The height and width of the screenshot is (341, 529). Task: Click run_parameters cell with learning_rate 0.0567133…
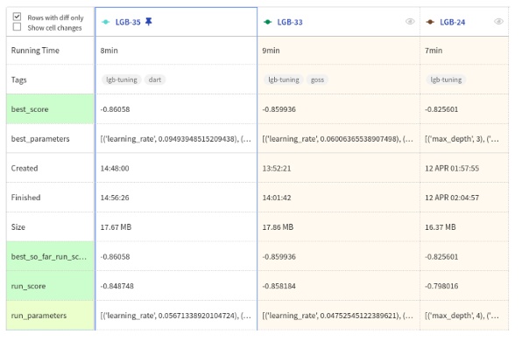tap(176, 316)
